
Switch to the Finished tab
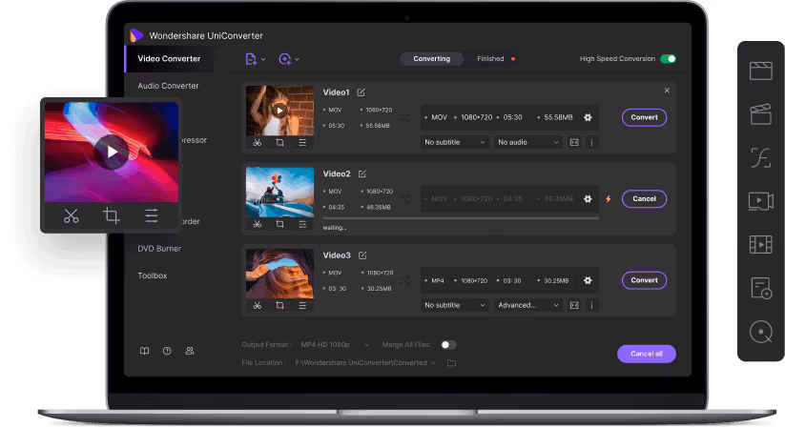click(490, 59)
